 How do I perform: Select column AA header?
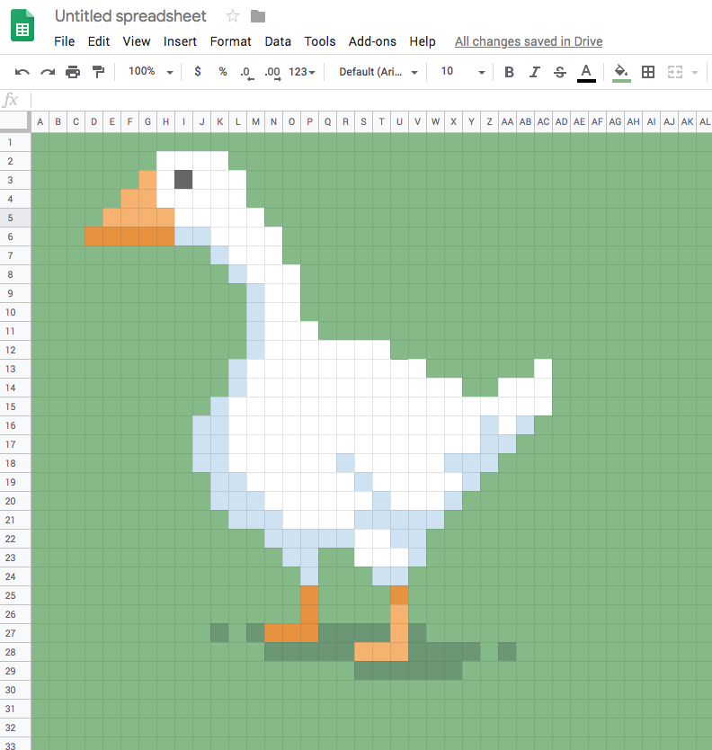(507, 122)
